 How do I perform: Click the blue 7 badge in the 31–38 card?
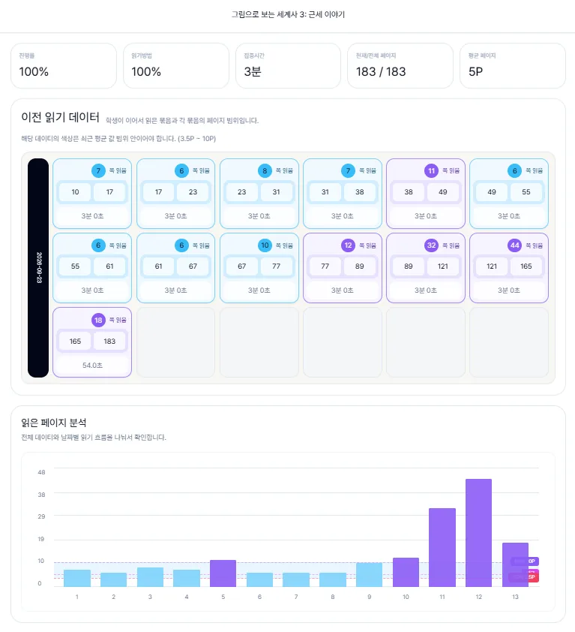coord(349,171)
